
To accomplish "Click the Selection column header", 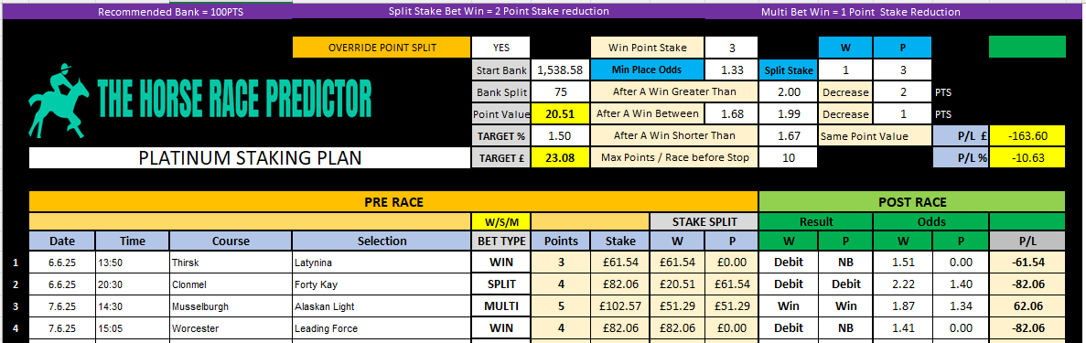I will click(382, 241).
